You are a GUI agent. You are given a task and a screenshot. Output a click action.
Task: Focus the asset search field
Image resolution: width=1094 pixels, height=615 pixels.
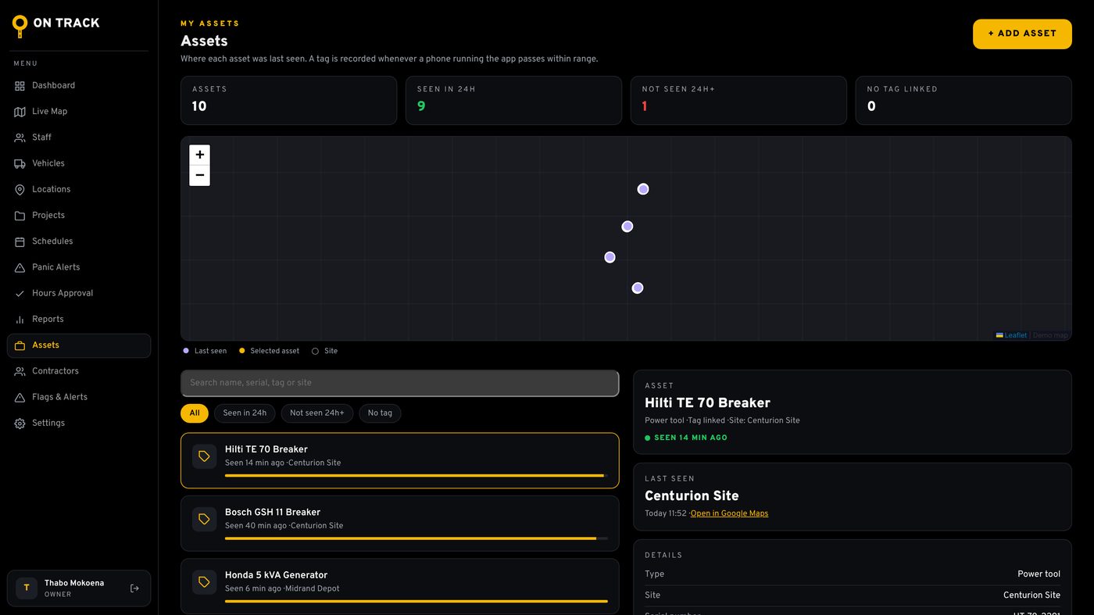(400, 383)
